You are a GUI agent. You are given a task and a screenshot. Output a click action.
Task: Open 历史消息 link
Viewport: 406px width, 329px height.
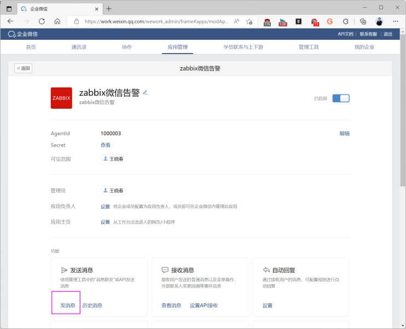(92, 305)
